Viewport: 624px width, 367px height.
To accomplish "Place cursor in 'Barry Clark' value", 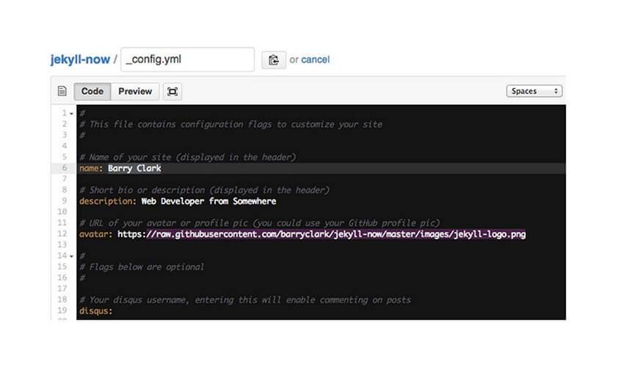I will [x=134, y=168].
